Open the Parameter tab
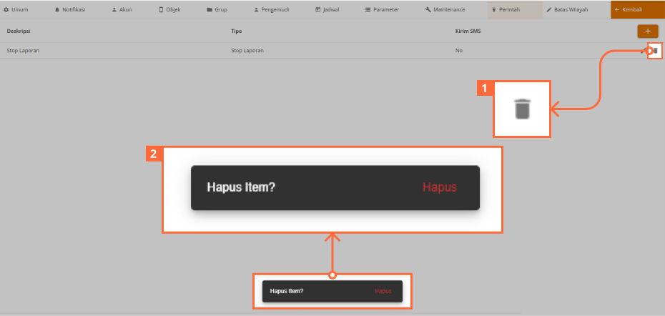This screenshot has height=316, width=665. 382,10
